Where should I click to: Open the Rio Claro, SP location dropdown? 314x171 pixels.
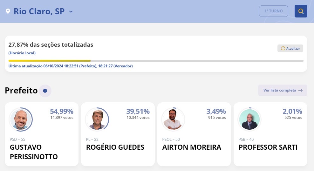[x=39, y=11]
